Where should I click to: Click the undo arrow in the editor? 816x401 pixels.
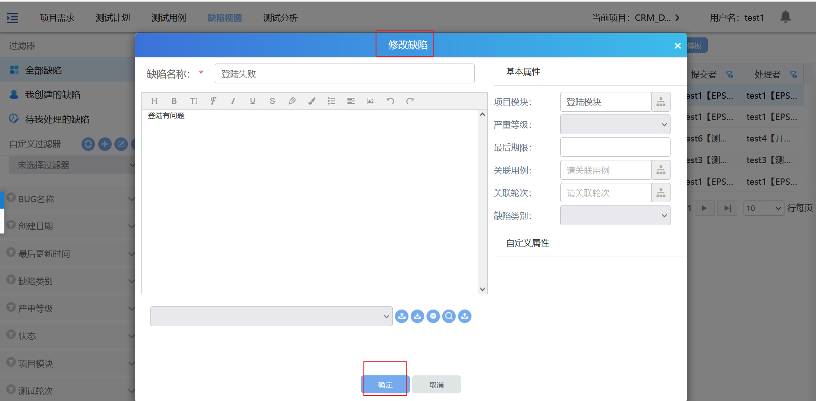click(390, 101)
